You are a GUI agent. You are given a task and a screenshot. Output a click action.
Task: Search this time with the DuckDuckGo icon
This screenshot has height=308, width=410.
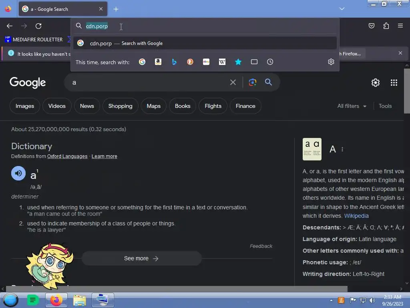click(190, 62)
